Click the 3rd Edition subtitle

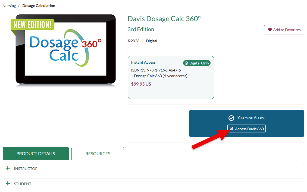141,29
